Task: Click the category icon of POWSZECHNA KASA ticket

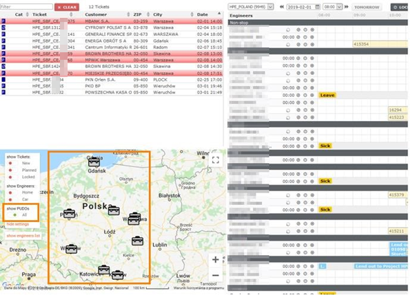Action: click(3, 92)
